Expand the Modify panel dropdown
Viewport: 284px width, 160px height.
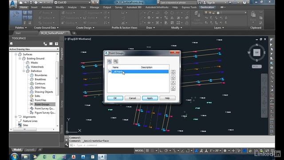177,28
